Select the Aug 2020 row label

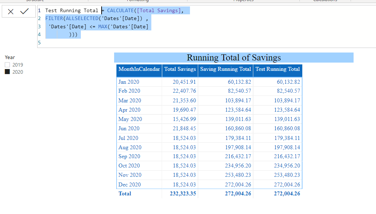point(130,147)
